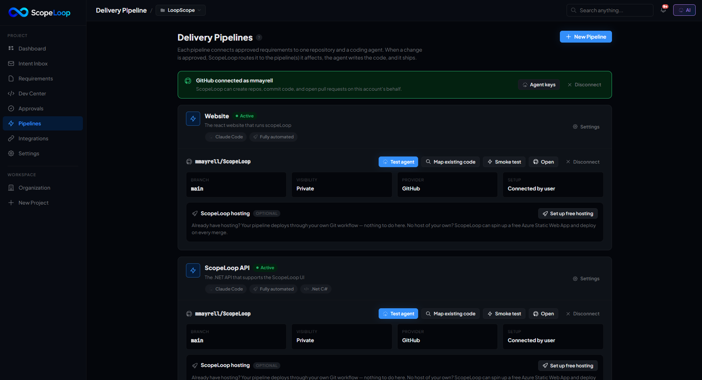Click the Requirements document icon
Screen dimensions: 702x380
[x=11, y=78]
